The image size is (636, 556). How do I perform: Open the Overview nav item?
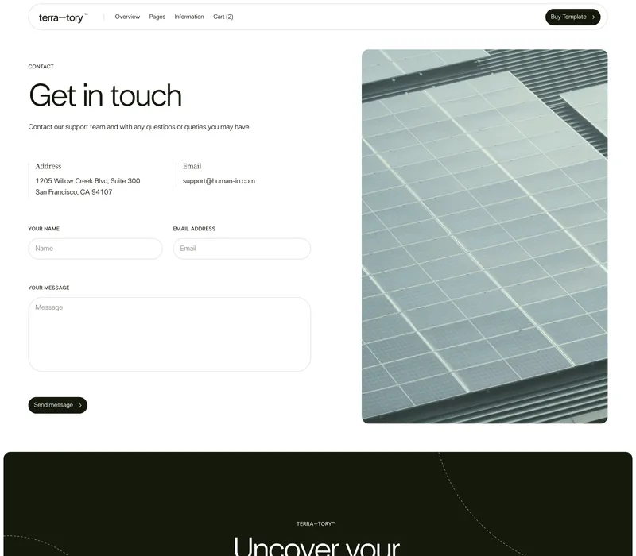127,17
